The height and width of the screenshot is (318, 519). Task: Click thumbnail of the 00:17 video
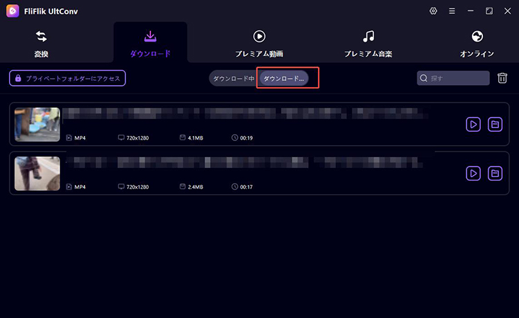pos(37,174)
